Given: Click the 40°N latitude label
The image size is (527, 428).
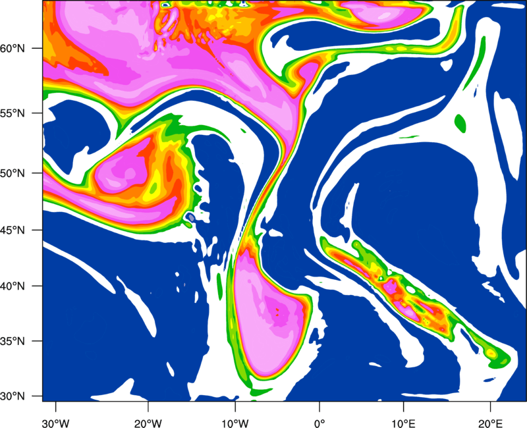Looking at the screenshot, I should (13, 286).
